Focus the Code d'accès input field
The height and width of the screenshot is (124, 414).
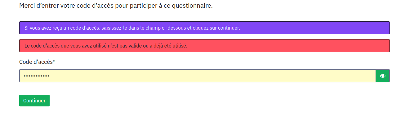[x=198, y=76]
